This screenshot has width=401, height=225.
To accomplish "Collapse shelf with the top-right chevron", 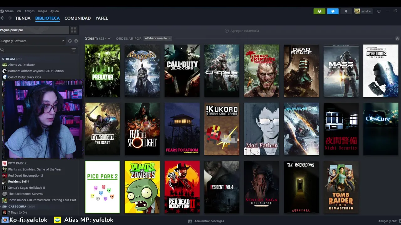I will coord(397,38).
